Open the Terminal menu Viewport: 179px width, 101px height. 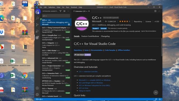pyautogui.click(x=74, y=7)
